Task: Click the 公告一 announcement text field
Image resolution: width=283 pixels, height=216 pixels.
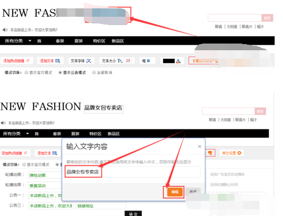Action: pyautogui.click(x=45, y=195)
